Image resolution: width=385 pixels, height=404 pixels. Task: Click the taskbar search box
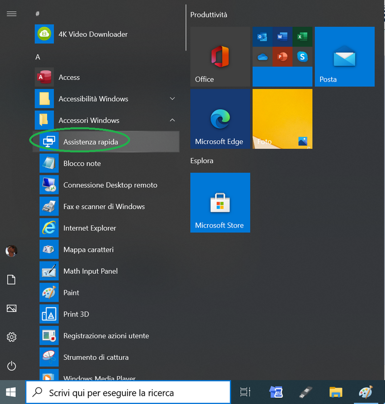coord(128,392)
